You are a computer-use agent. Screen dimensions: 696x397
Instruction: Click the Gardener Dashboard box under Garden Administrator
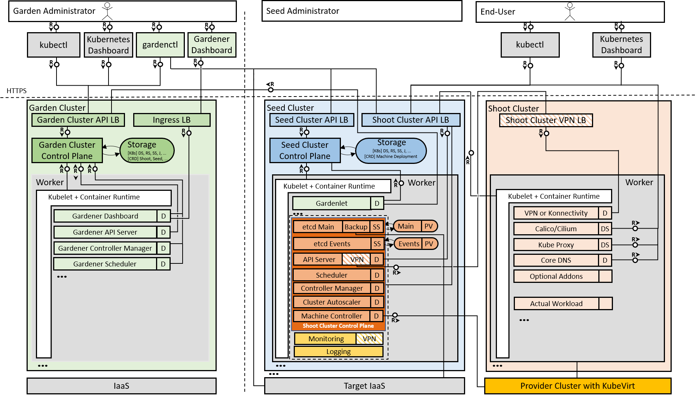tap(212, 45)
